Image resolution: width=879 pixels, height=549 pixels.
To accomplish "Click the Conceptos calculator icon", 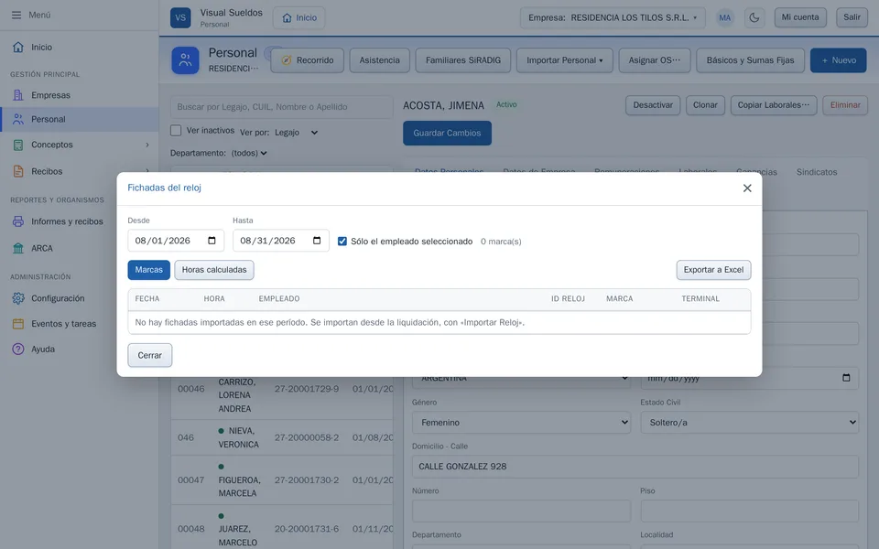I will [x=18, y=145].
